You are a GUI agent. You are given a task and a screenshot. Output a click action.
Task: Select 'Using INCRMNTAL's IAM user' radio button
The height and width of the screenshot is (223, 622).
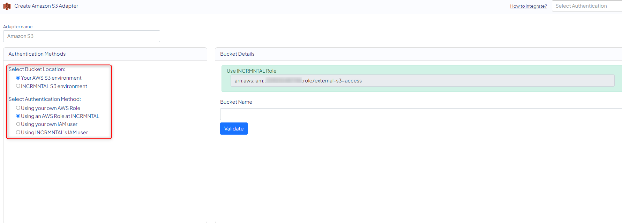coord(18,133)
